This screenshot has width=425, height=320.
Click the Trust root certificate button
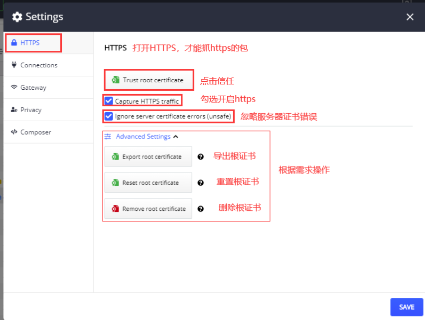149,80
